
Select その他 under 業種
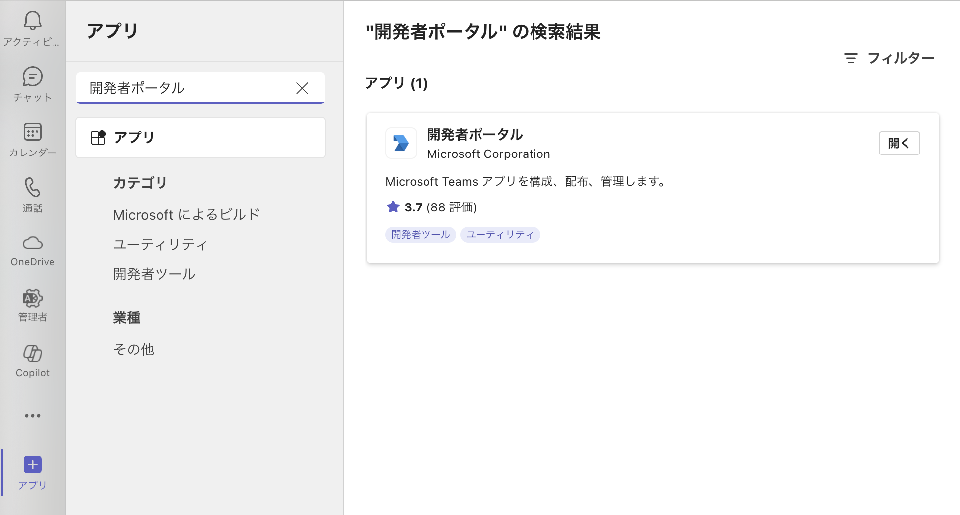(134, 350)
